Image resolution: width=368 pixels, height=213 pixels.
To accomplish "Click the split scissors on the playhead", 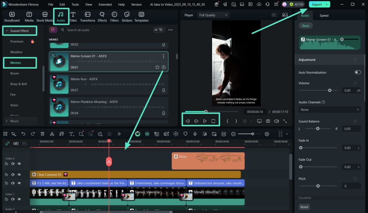I will coord(109,162).
